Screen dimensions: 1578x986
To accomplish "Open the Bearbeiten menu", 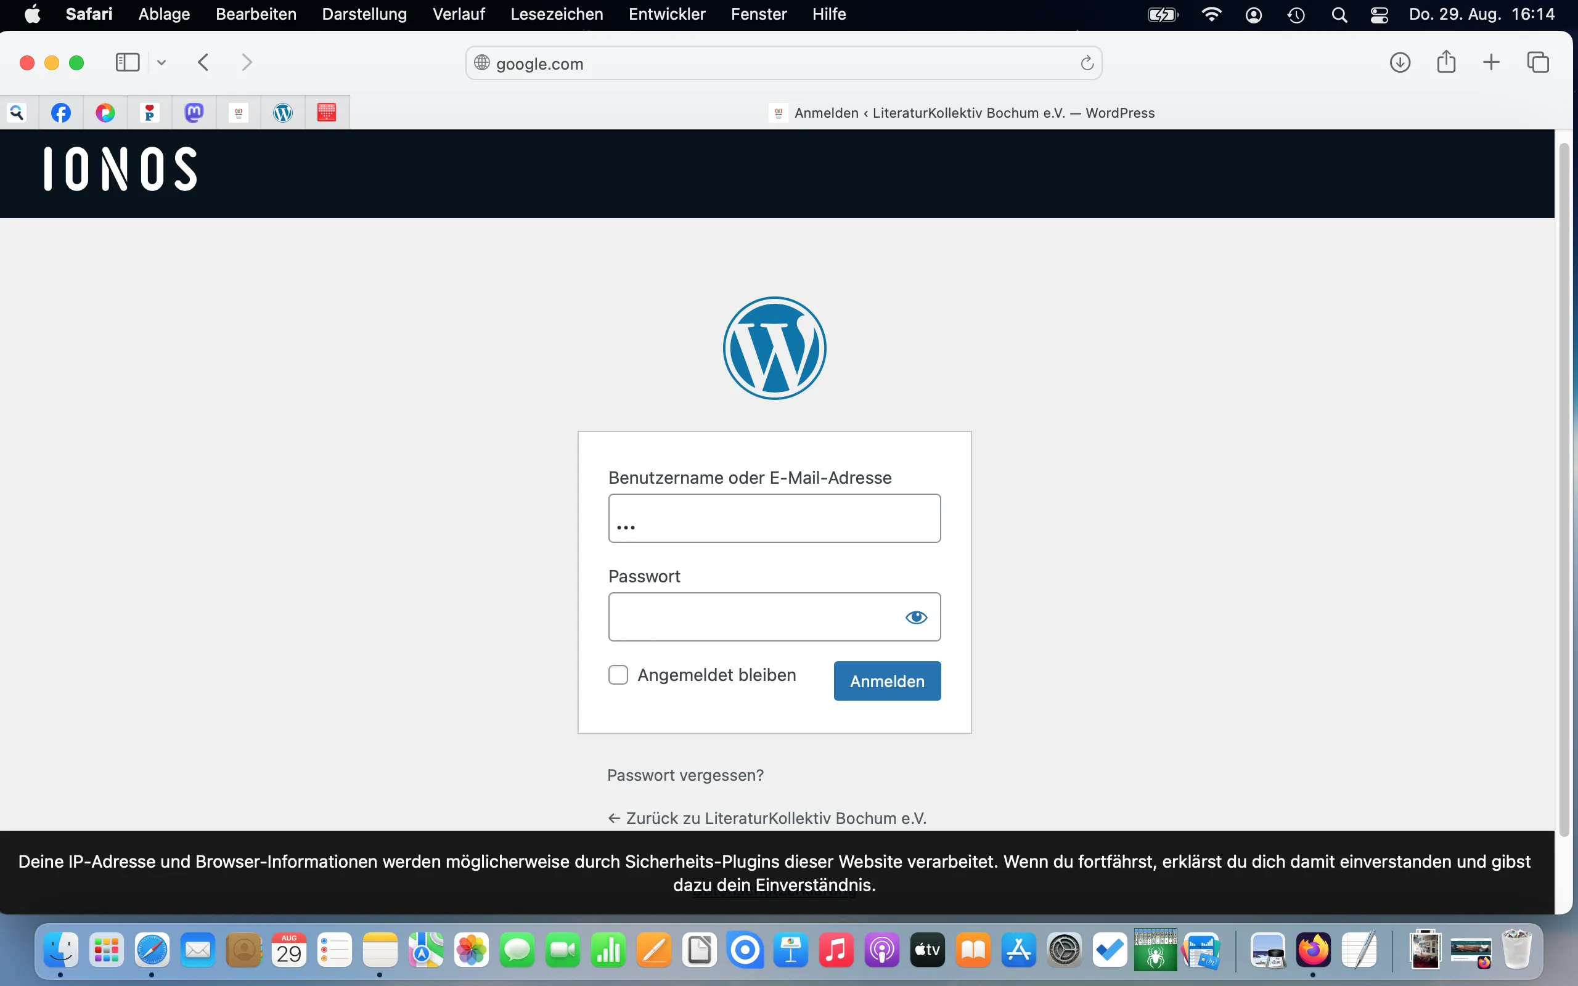I will click(256, 14).
